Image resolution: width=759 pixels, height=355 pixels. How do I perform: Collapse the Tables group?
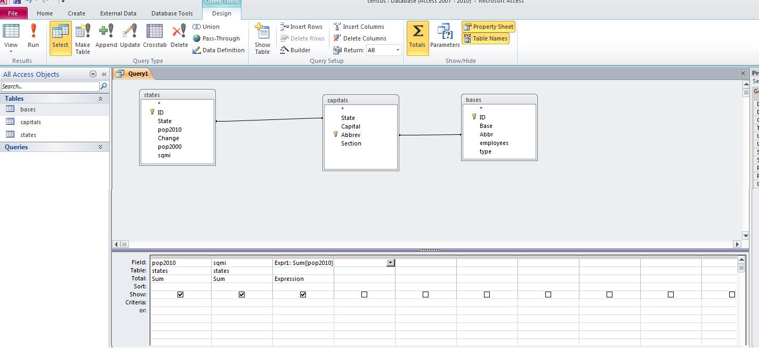[100, 99]
